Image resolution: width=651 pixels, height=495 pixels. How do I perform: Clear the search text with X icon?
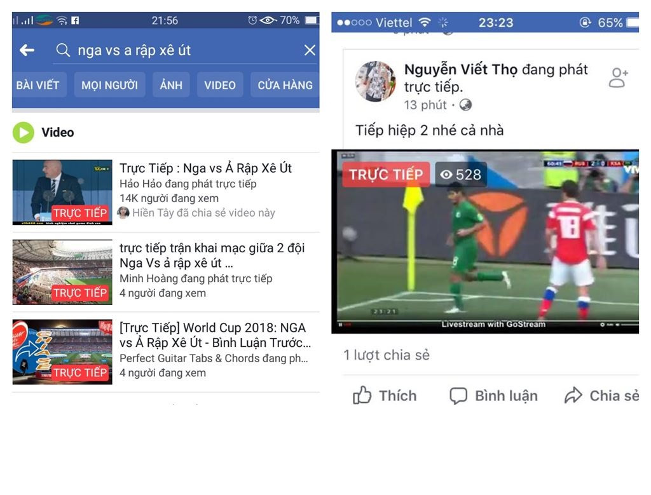pyautogui.click(x=310, y=50)
